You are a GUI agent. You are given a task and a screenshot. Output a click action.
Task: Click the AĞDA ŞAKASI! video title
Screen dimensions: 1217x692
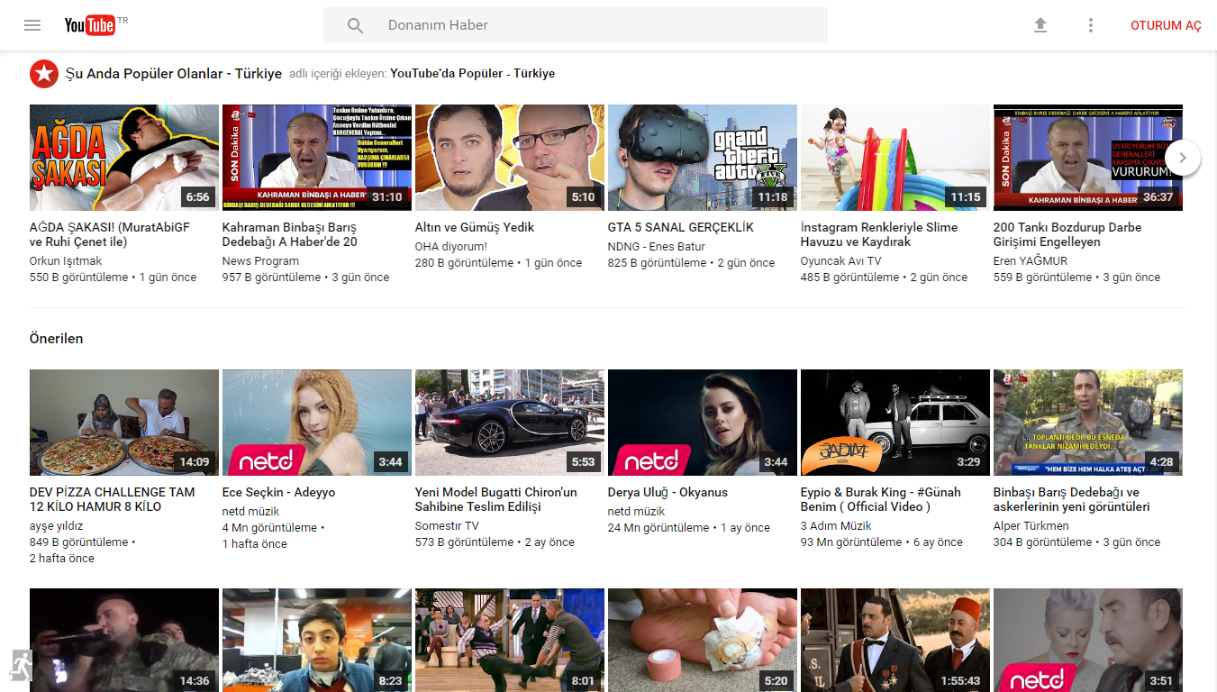point(110,234)
